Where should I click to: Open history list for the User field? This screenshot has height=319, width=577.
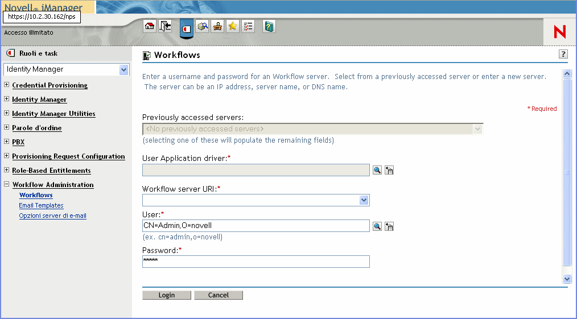(389, 226)
